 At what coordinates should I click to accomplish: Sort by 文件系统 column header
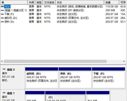tap(49, 2)
